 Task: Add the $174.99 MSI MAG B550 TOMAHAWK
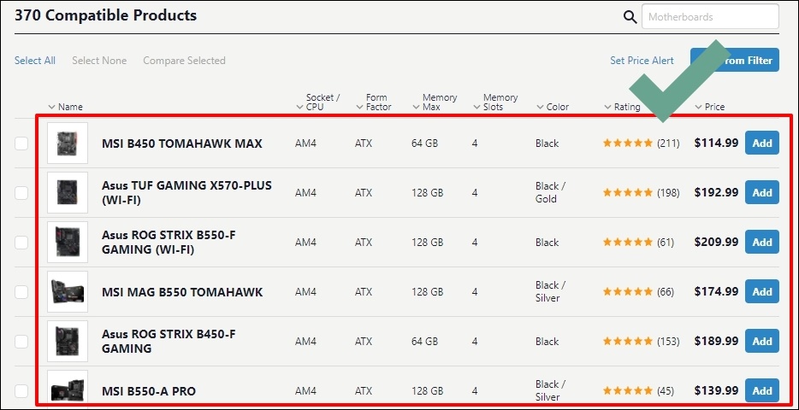pyautogui.click(x=762, y=291)
